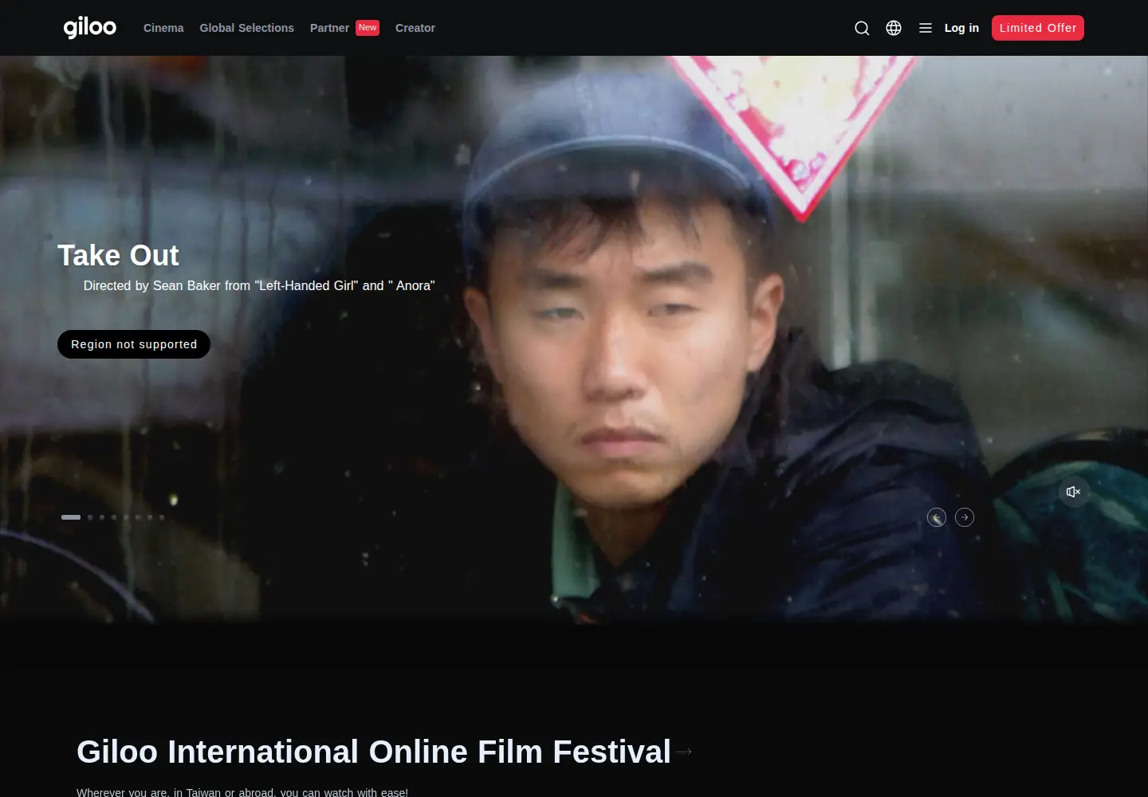Unmute the hero trailer with the speaker icon
Image resolution: width=1148 pixels, height=797 pixels.
tap(1074, 492)
